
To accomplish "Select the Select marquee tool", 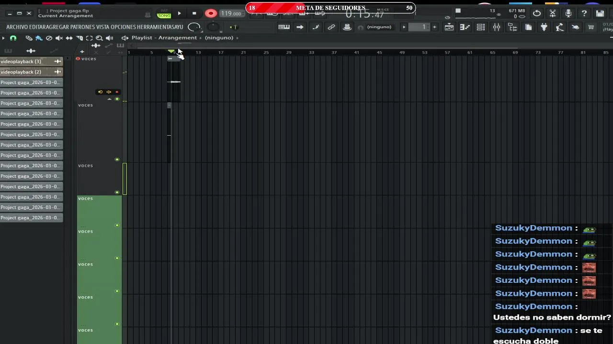I will [x=90, y=38].
